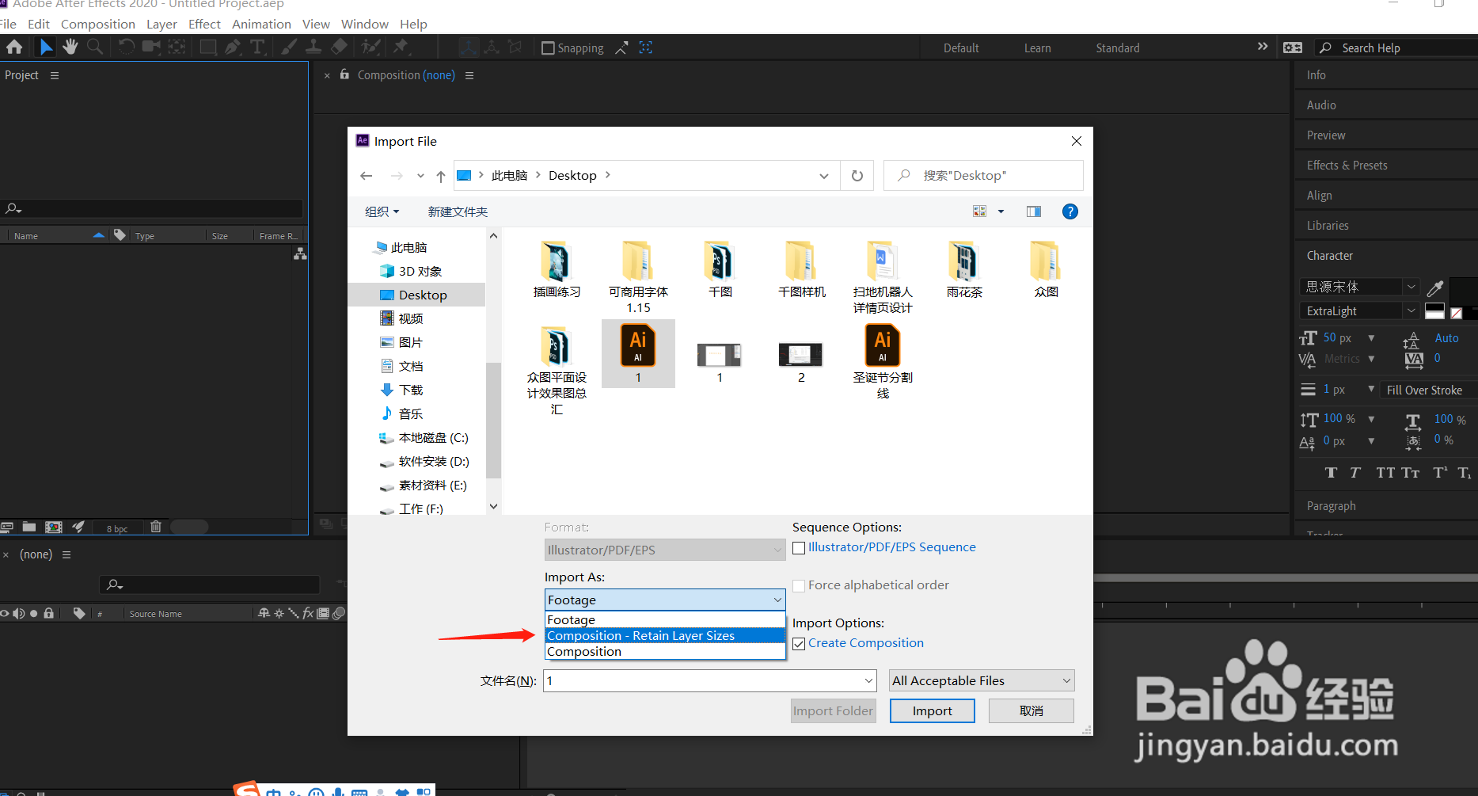The width and height of the screenshot is (1478, 796).
Task: Create a new folder in Project panel
Action: tap(29, 527)
